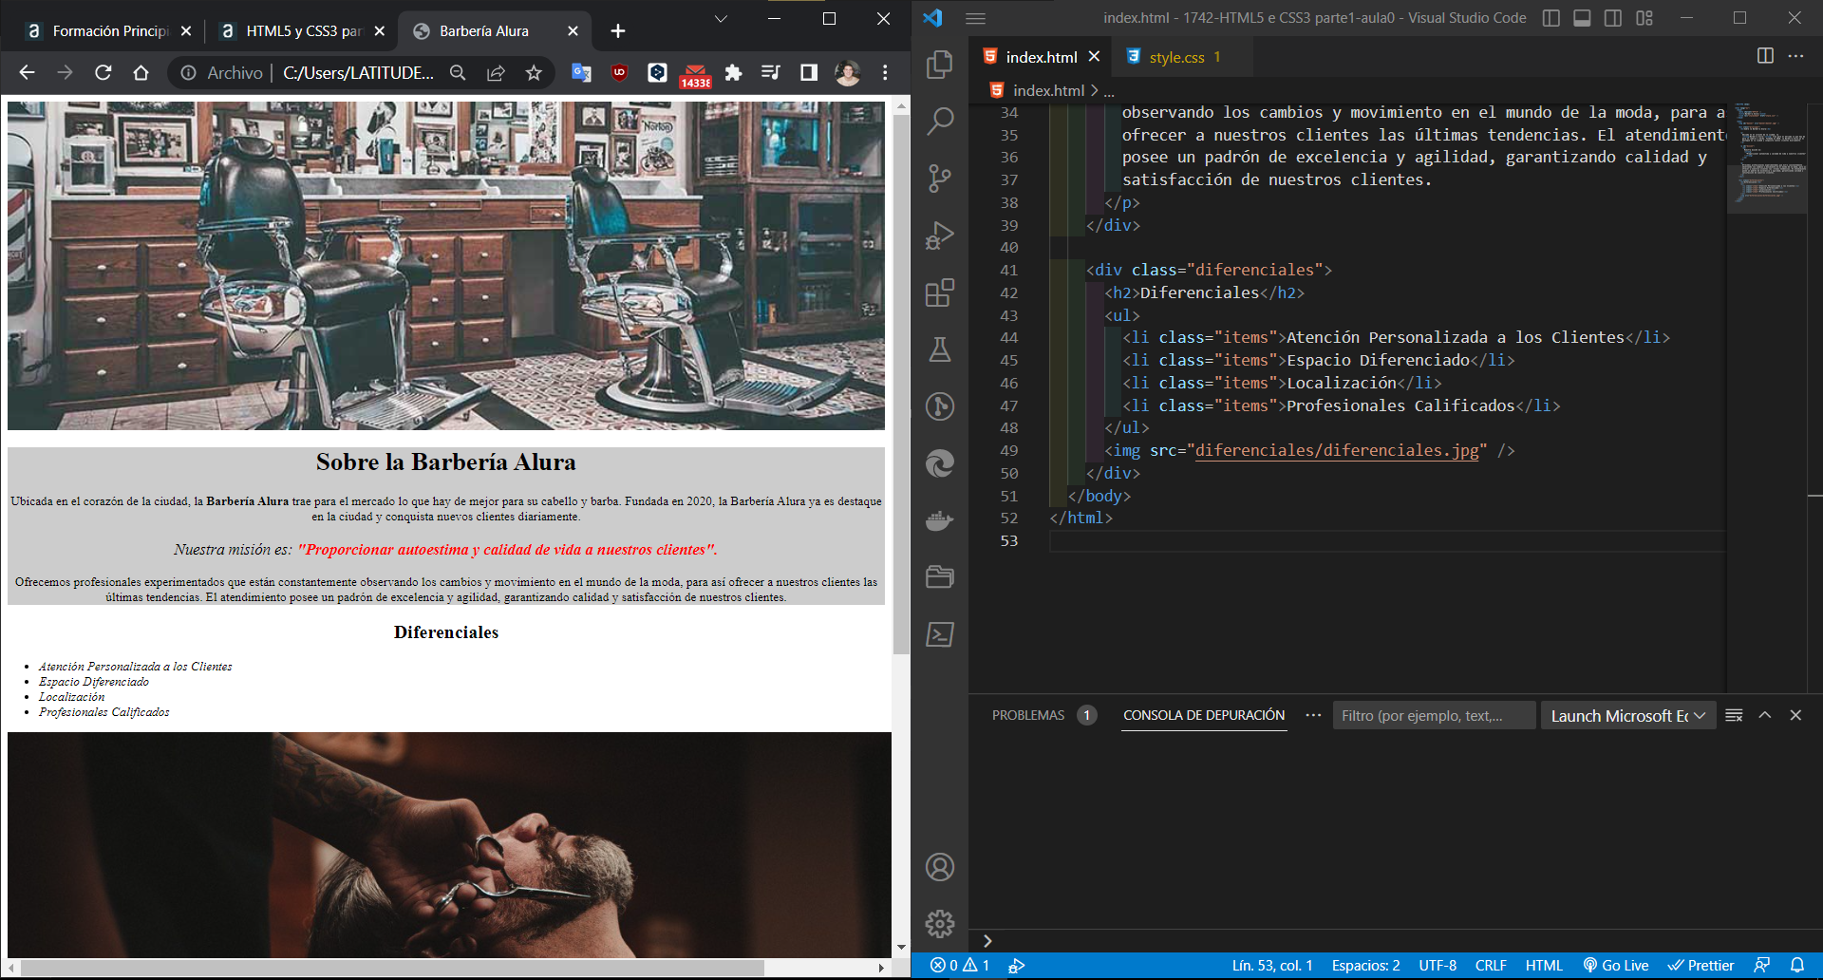
Task: Switch to CONSOLA DE DEPURACIÓN tab
Action: pos(1204,715)
